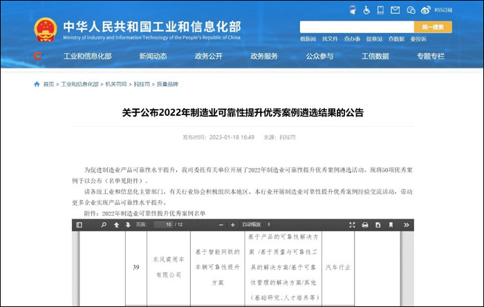Click the 来源：科技司 text

pos(279,137)
